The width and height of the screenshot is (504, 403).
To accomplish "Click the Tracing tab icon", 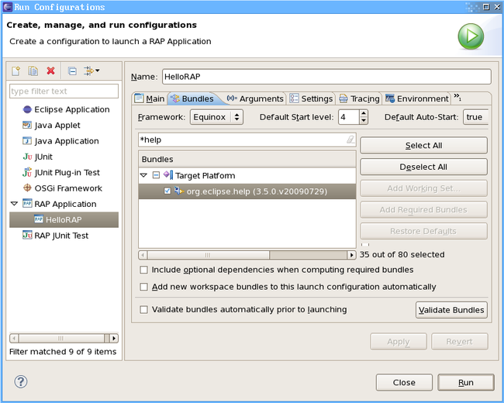I will (343, 98).
